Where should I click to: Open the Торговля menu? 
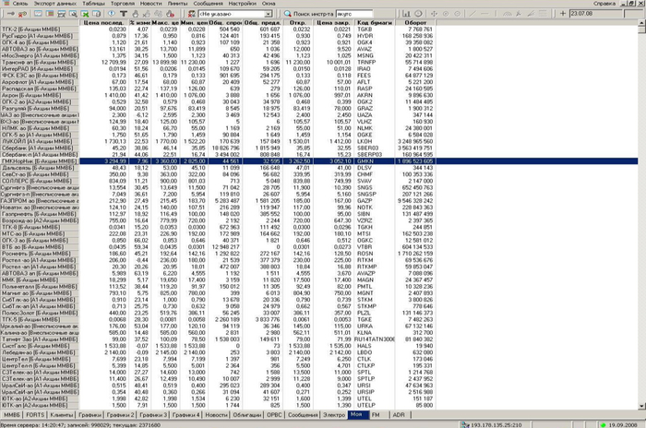[123, 4]
